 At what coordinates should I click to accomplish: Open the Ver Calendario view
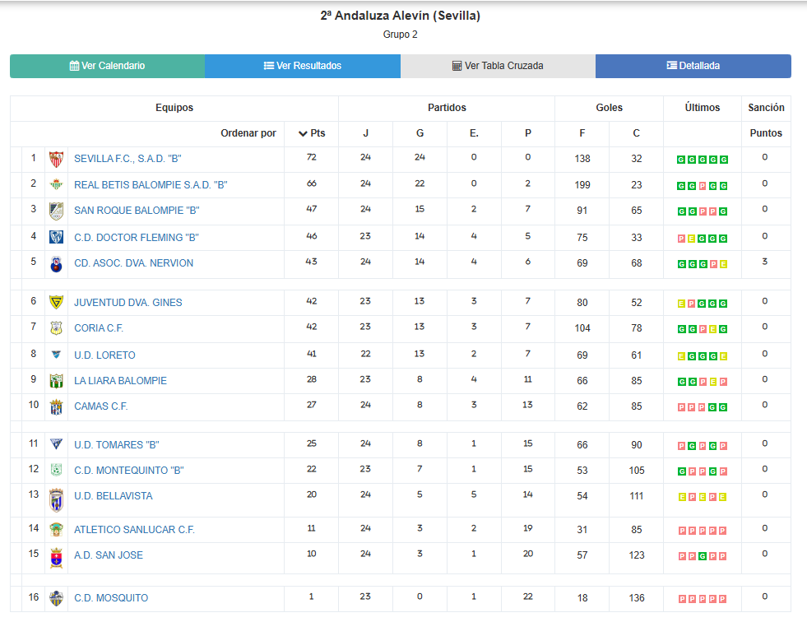(x=107, y=66)
